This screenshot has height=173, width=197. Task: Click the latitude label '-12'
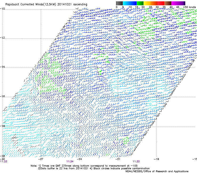[2, 38]
